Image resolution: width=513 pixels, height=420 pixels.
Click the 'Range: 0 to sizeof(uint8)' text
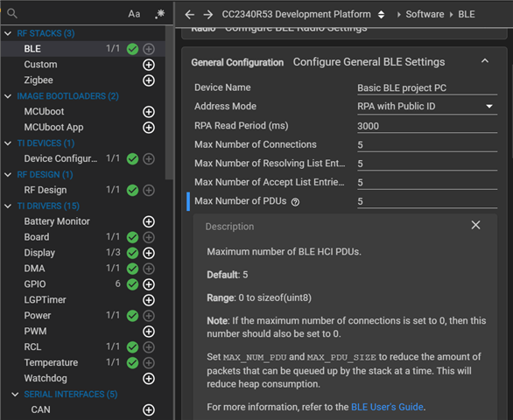(259, 298)
